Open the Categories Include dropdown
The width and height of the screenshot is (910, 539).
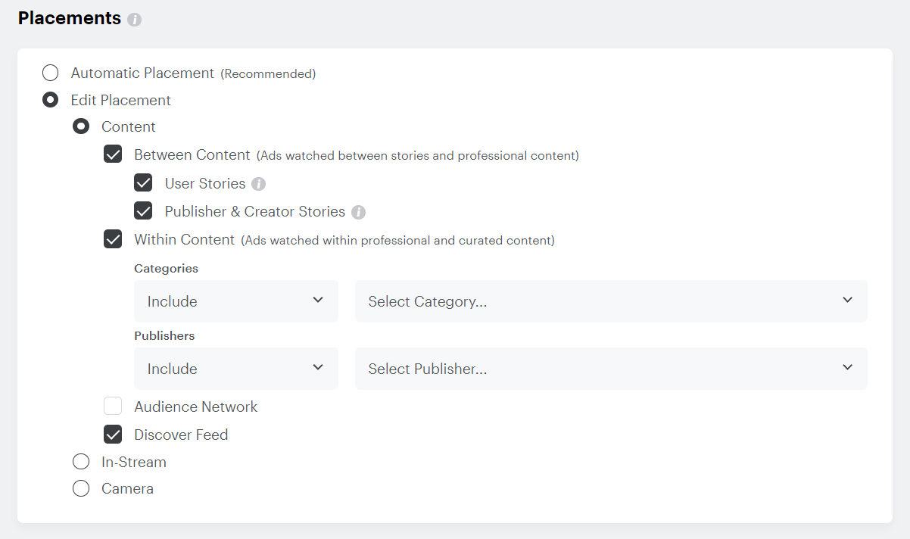[x=236, y=301]
